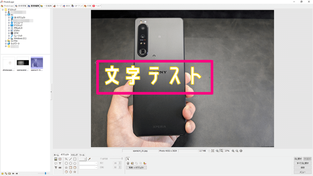Select the xperiacamera thumbnail

point(23,64)
